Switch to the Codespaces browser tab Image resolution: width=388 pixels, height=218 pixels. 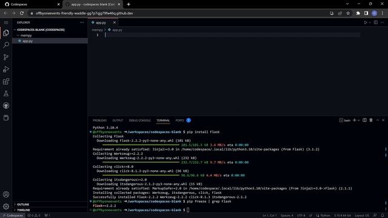coord(32,4)
